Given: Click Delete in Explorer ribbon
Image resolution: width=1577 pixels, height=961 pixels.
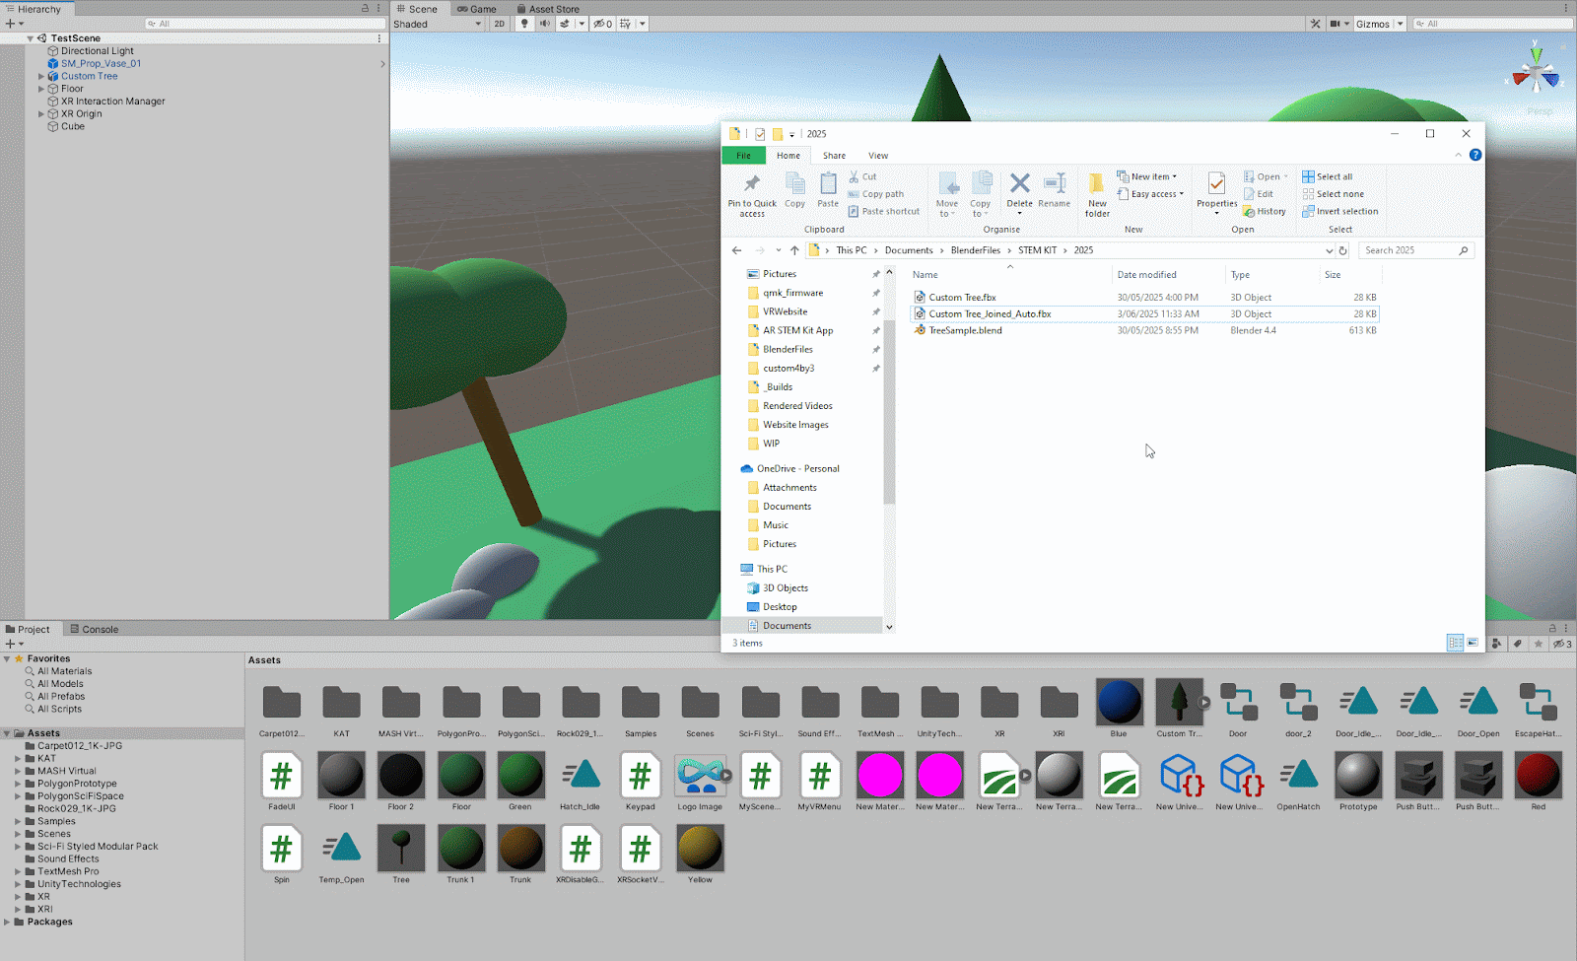Looking at the screenshot, I should [1020, 191].
